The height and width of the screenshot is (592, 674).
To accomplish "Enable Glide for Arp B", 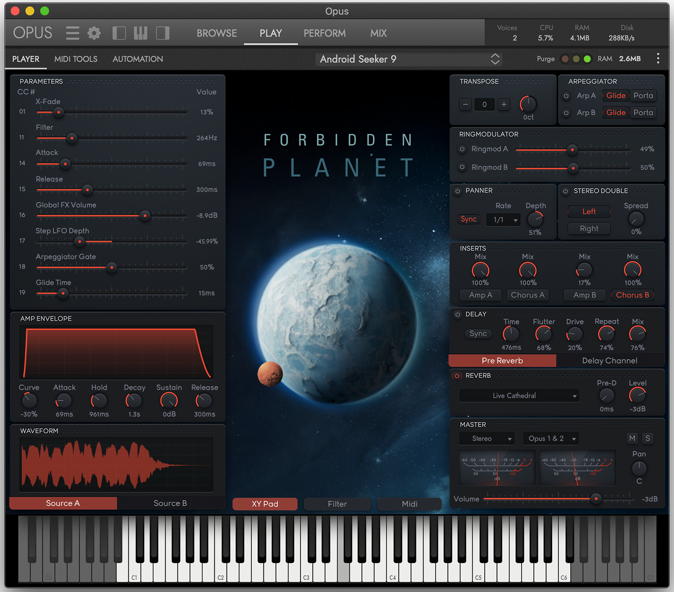I will [615, 112].
